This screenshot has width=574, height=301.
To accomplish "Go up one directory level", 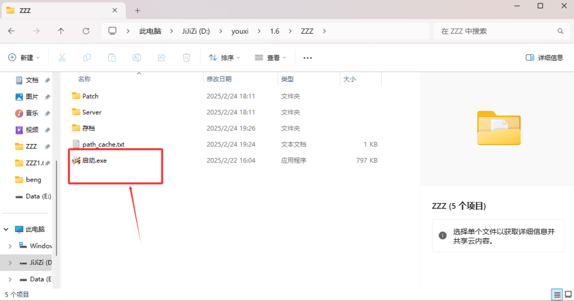I will (x=61, y=31).
